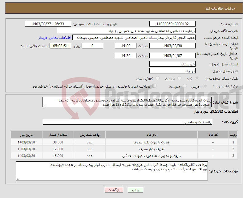This screenshot has width=243, height=198.
Task: Click the اطلاعات کالاهای مورد نیاز section heading
Action: point(216,112)
